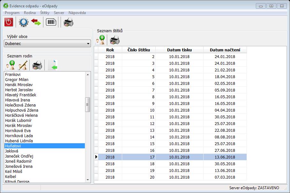Select family Jaklová
The image size is (290, 193).
pos(45,151)
